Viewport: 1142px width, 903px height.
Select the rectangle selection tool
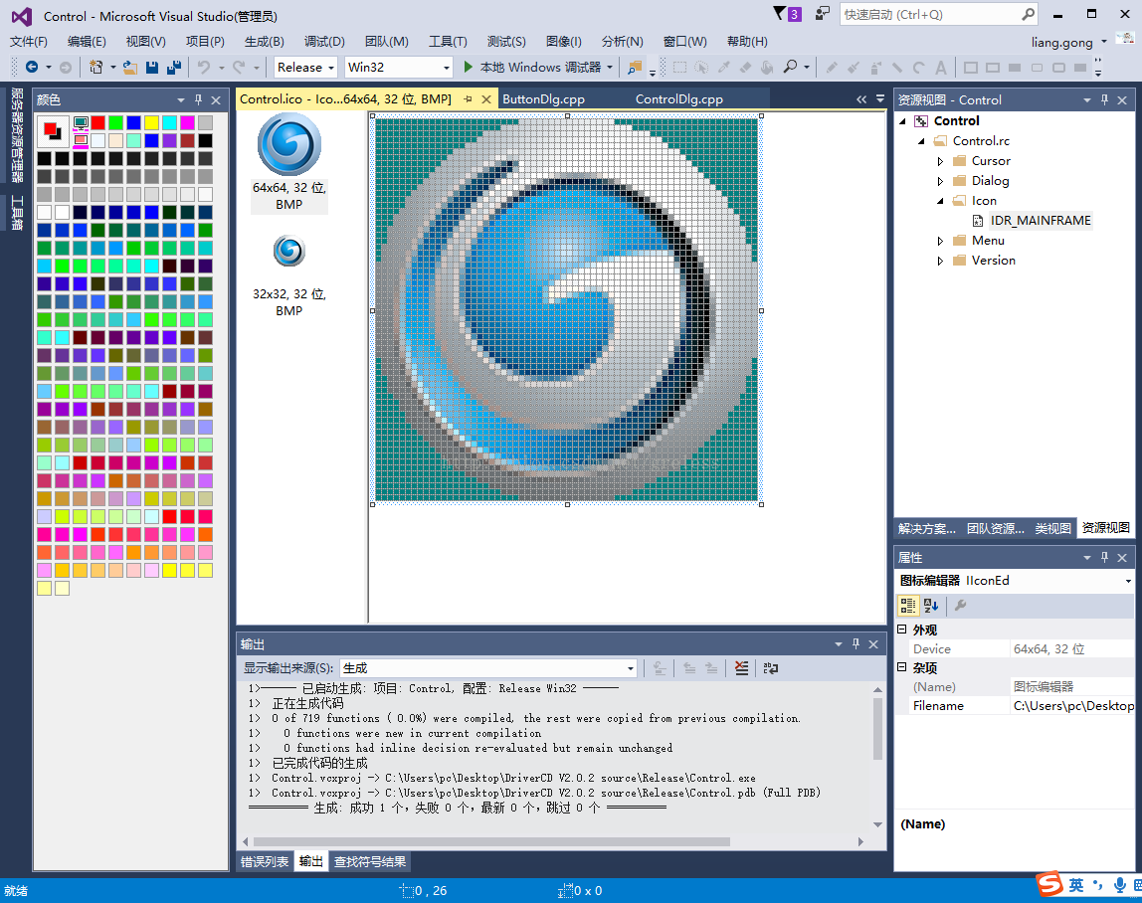pos(678,67)
